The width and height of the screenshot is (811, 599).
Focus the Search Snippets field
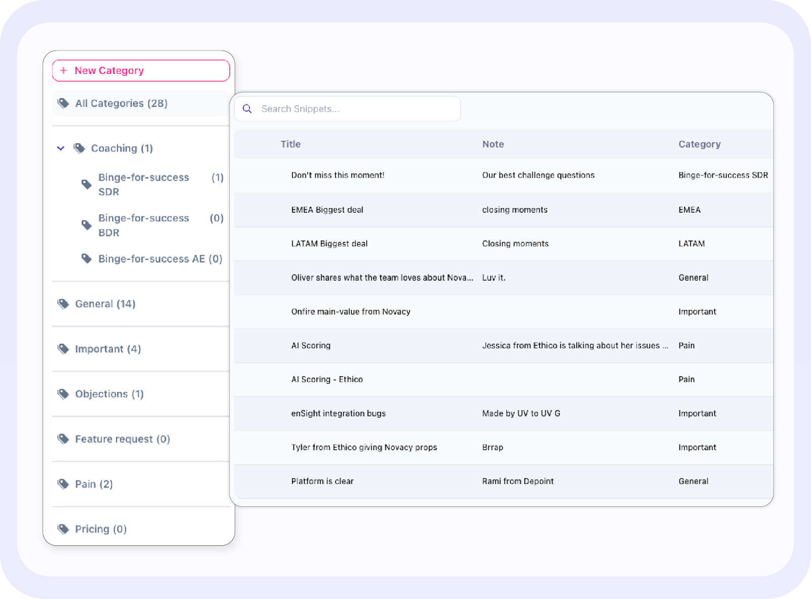pyautogui.click(x=348, y=109)
